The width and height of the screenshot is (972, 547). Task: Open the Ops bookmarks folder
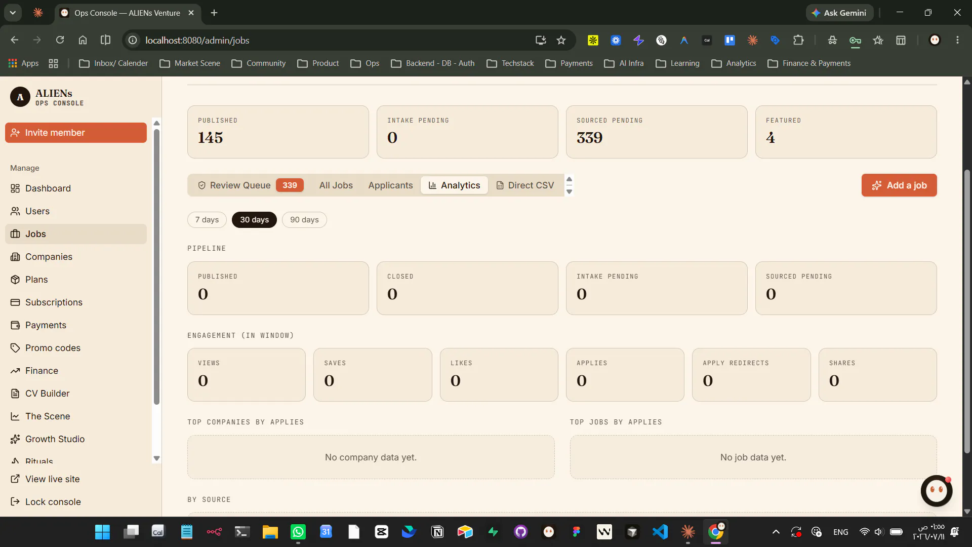pyautogui.click(x=365, y=63)
